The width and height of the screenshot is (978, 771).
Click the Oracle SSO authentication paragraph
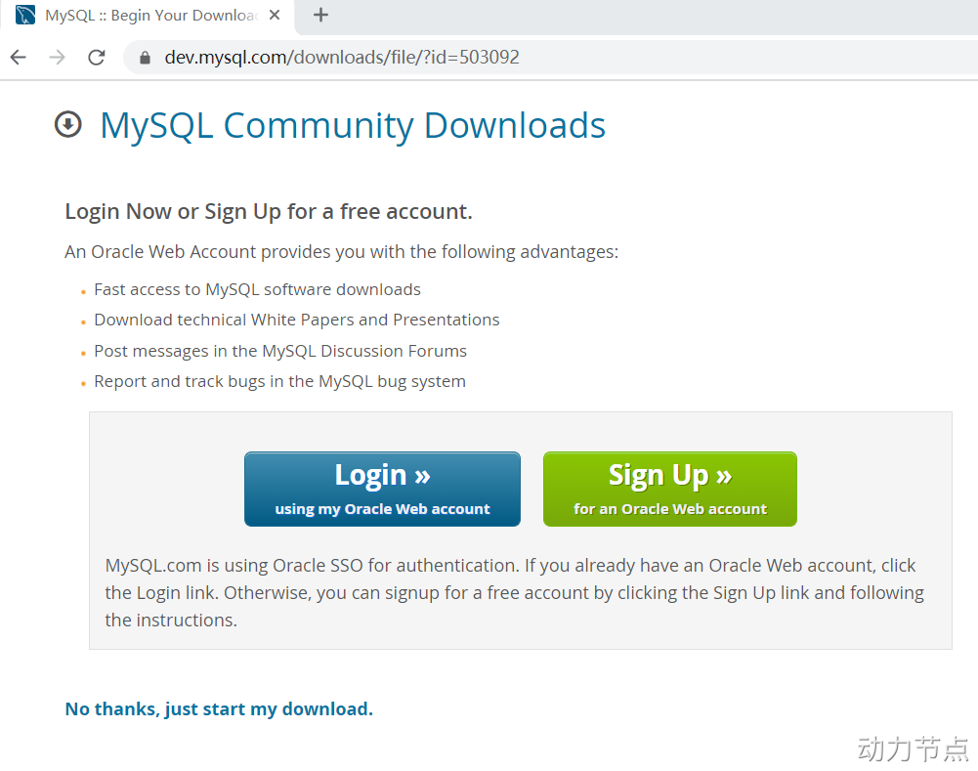click(515, 592)
